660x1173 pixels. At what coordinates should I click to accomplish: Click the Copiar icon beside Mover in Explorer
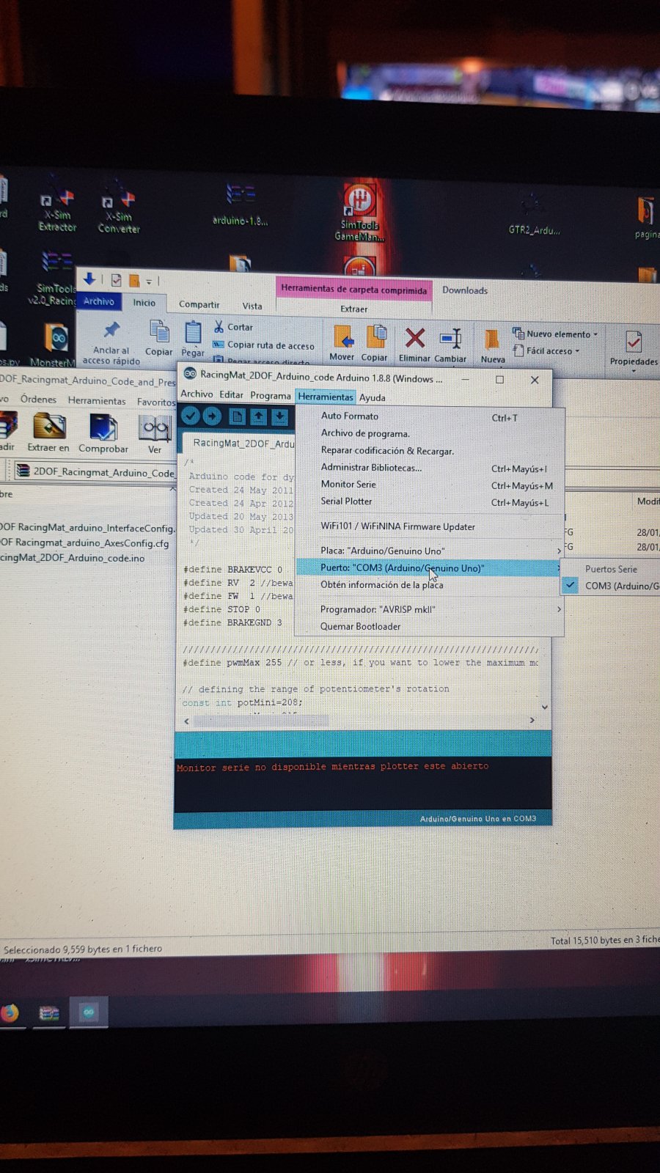[x=375, y=337]
